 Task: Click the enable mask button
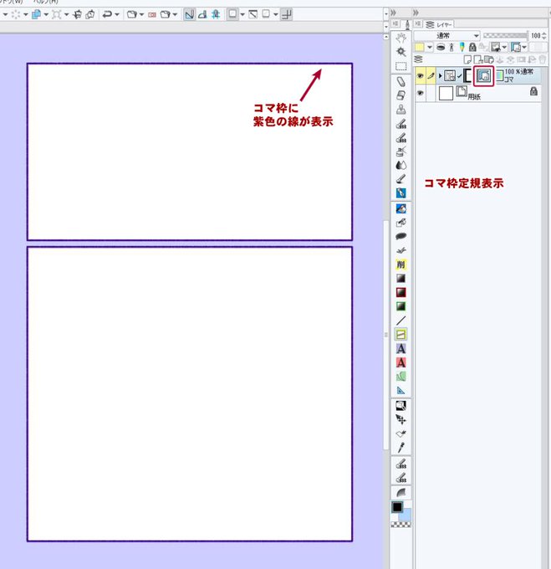tap(496, 47)
